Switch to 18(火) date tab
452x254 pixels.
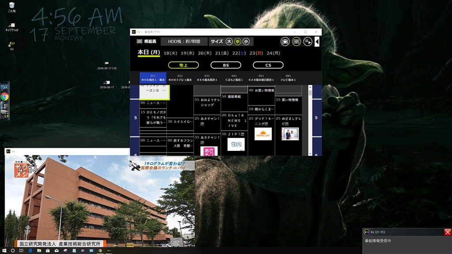click(170, 53)
